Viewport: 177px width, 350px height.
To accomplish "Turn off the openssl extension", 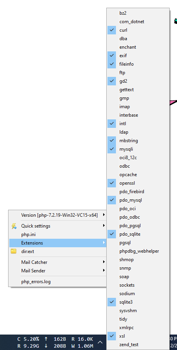I will 138,183.
